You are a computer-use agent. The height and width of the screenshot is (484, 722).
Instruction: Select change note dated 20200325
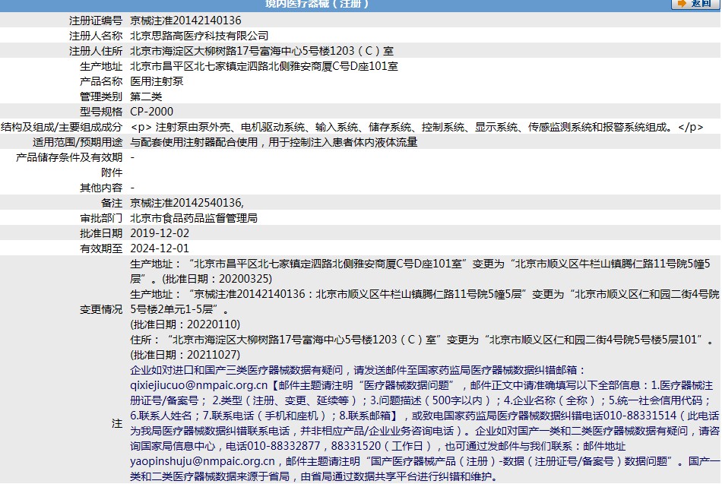click(420, 271)
